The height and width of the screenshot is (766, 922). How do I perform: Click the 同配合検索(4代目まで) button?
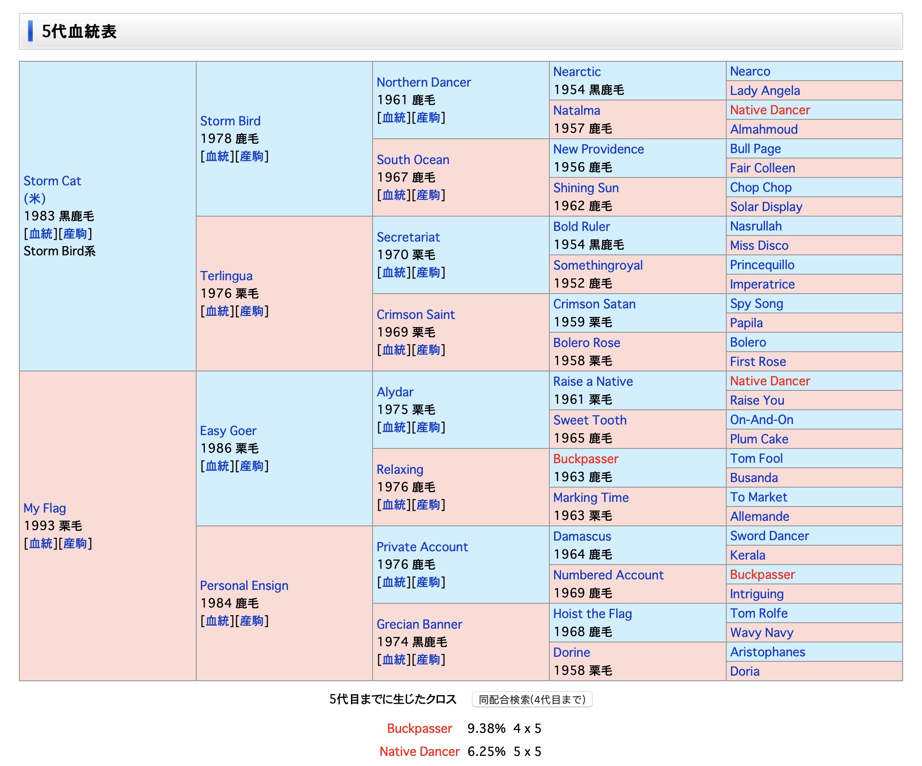click(x=532, y=700)
